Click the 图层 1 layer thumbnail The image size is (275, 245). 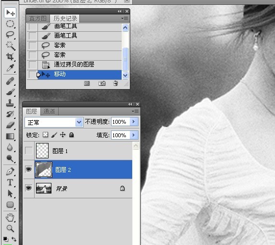(42, 151)
